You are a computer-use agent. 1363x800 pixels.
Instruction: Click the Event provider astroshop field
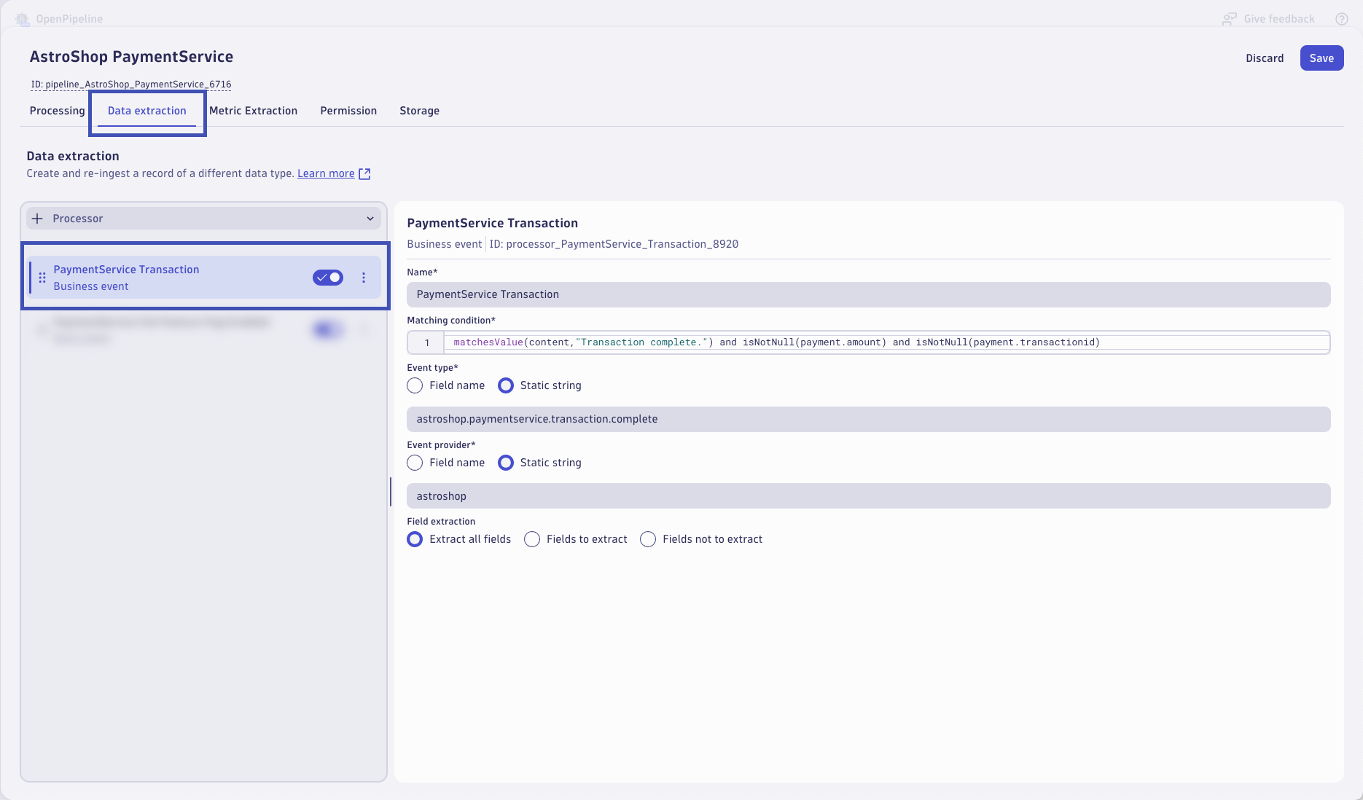tap(869, 496)
